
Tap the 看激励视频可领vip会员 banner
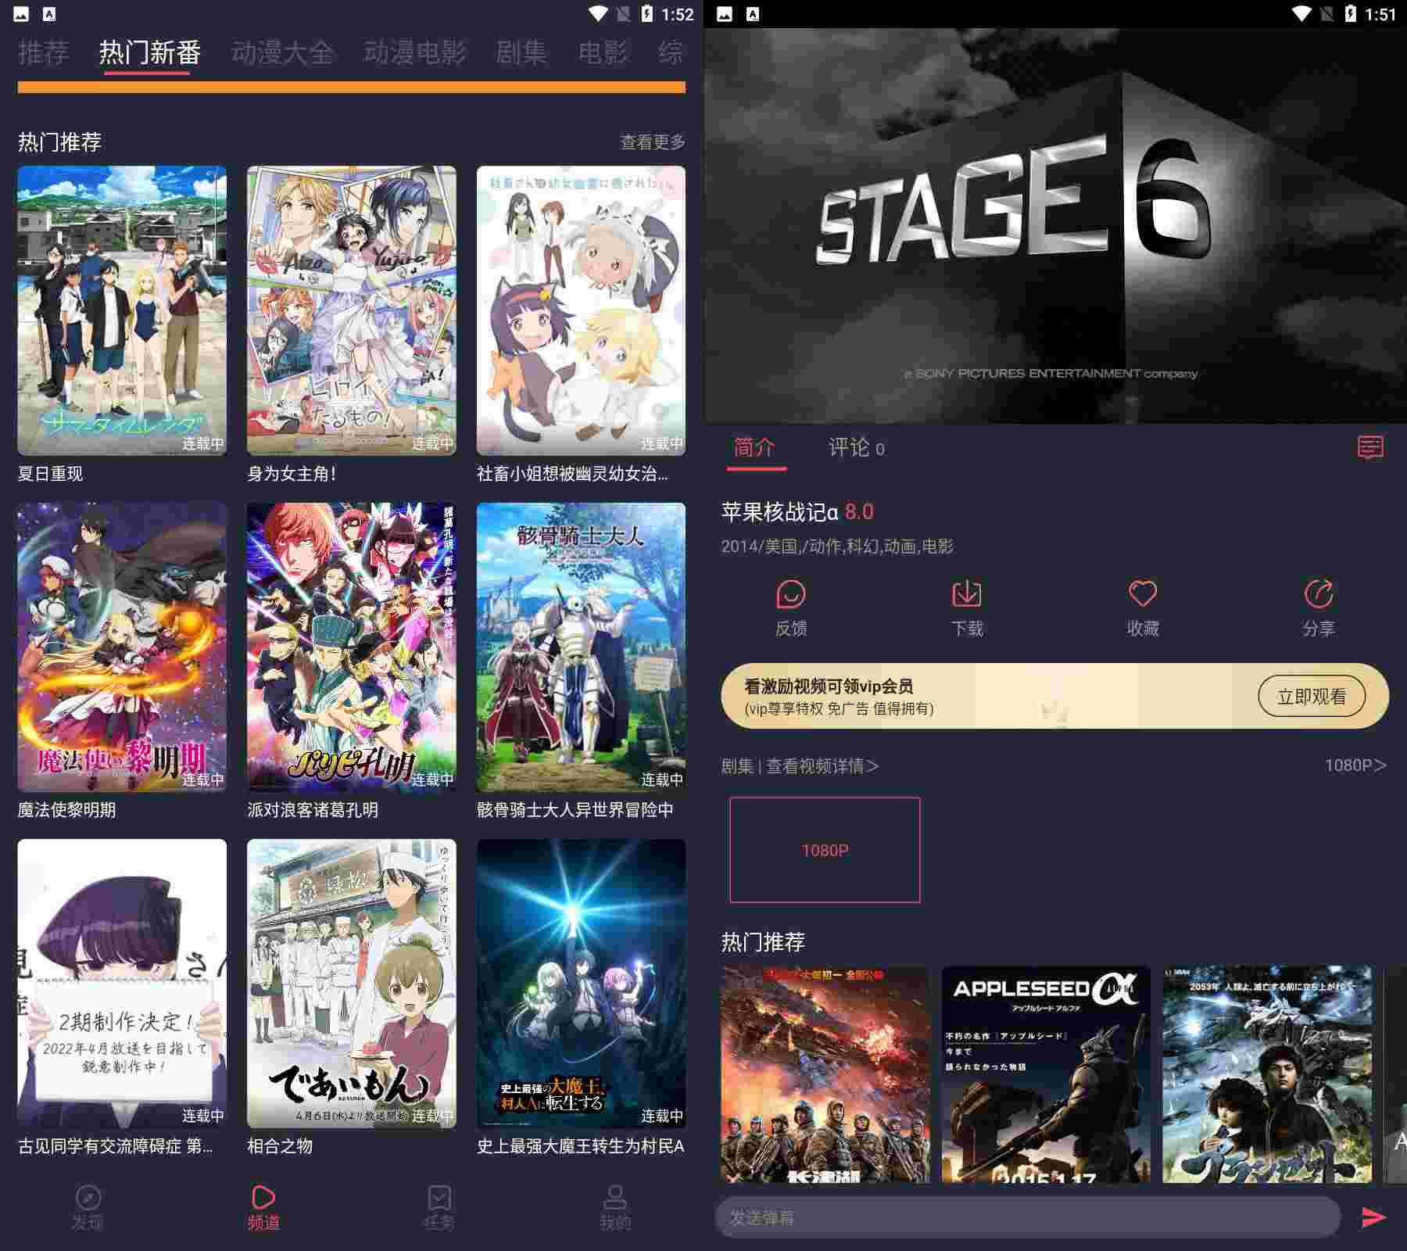[x=1054, y=696]
